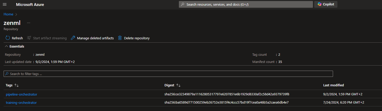Click the Last modified column header
This screenshot has width=382, height=111.
[334, 85]
